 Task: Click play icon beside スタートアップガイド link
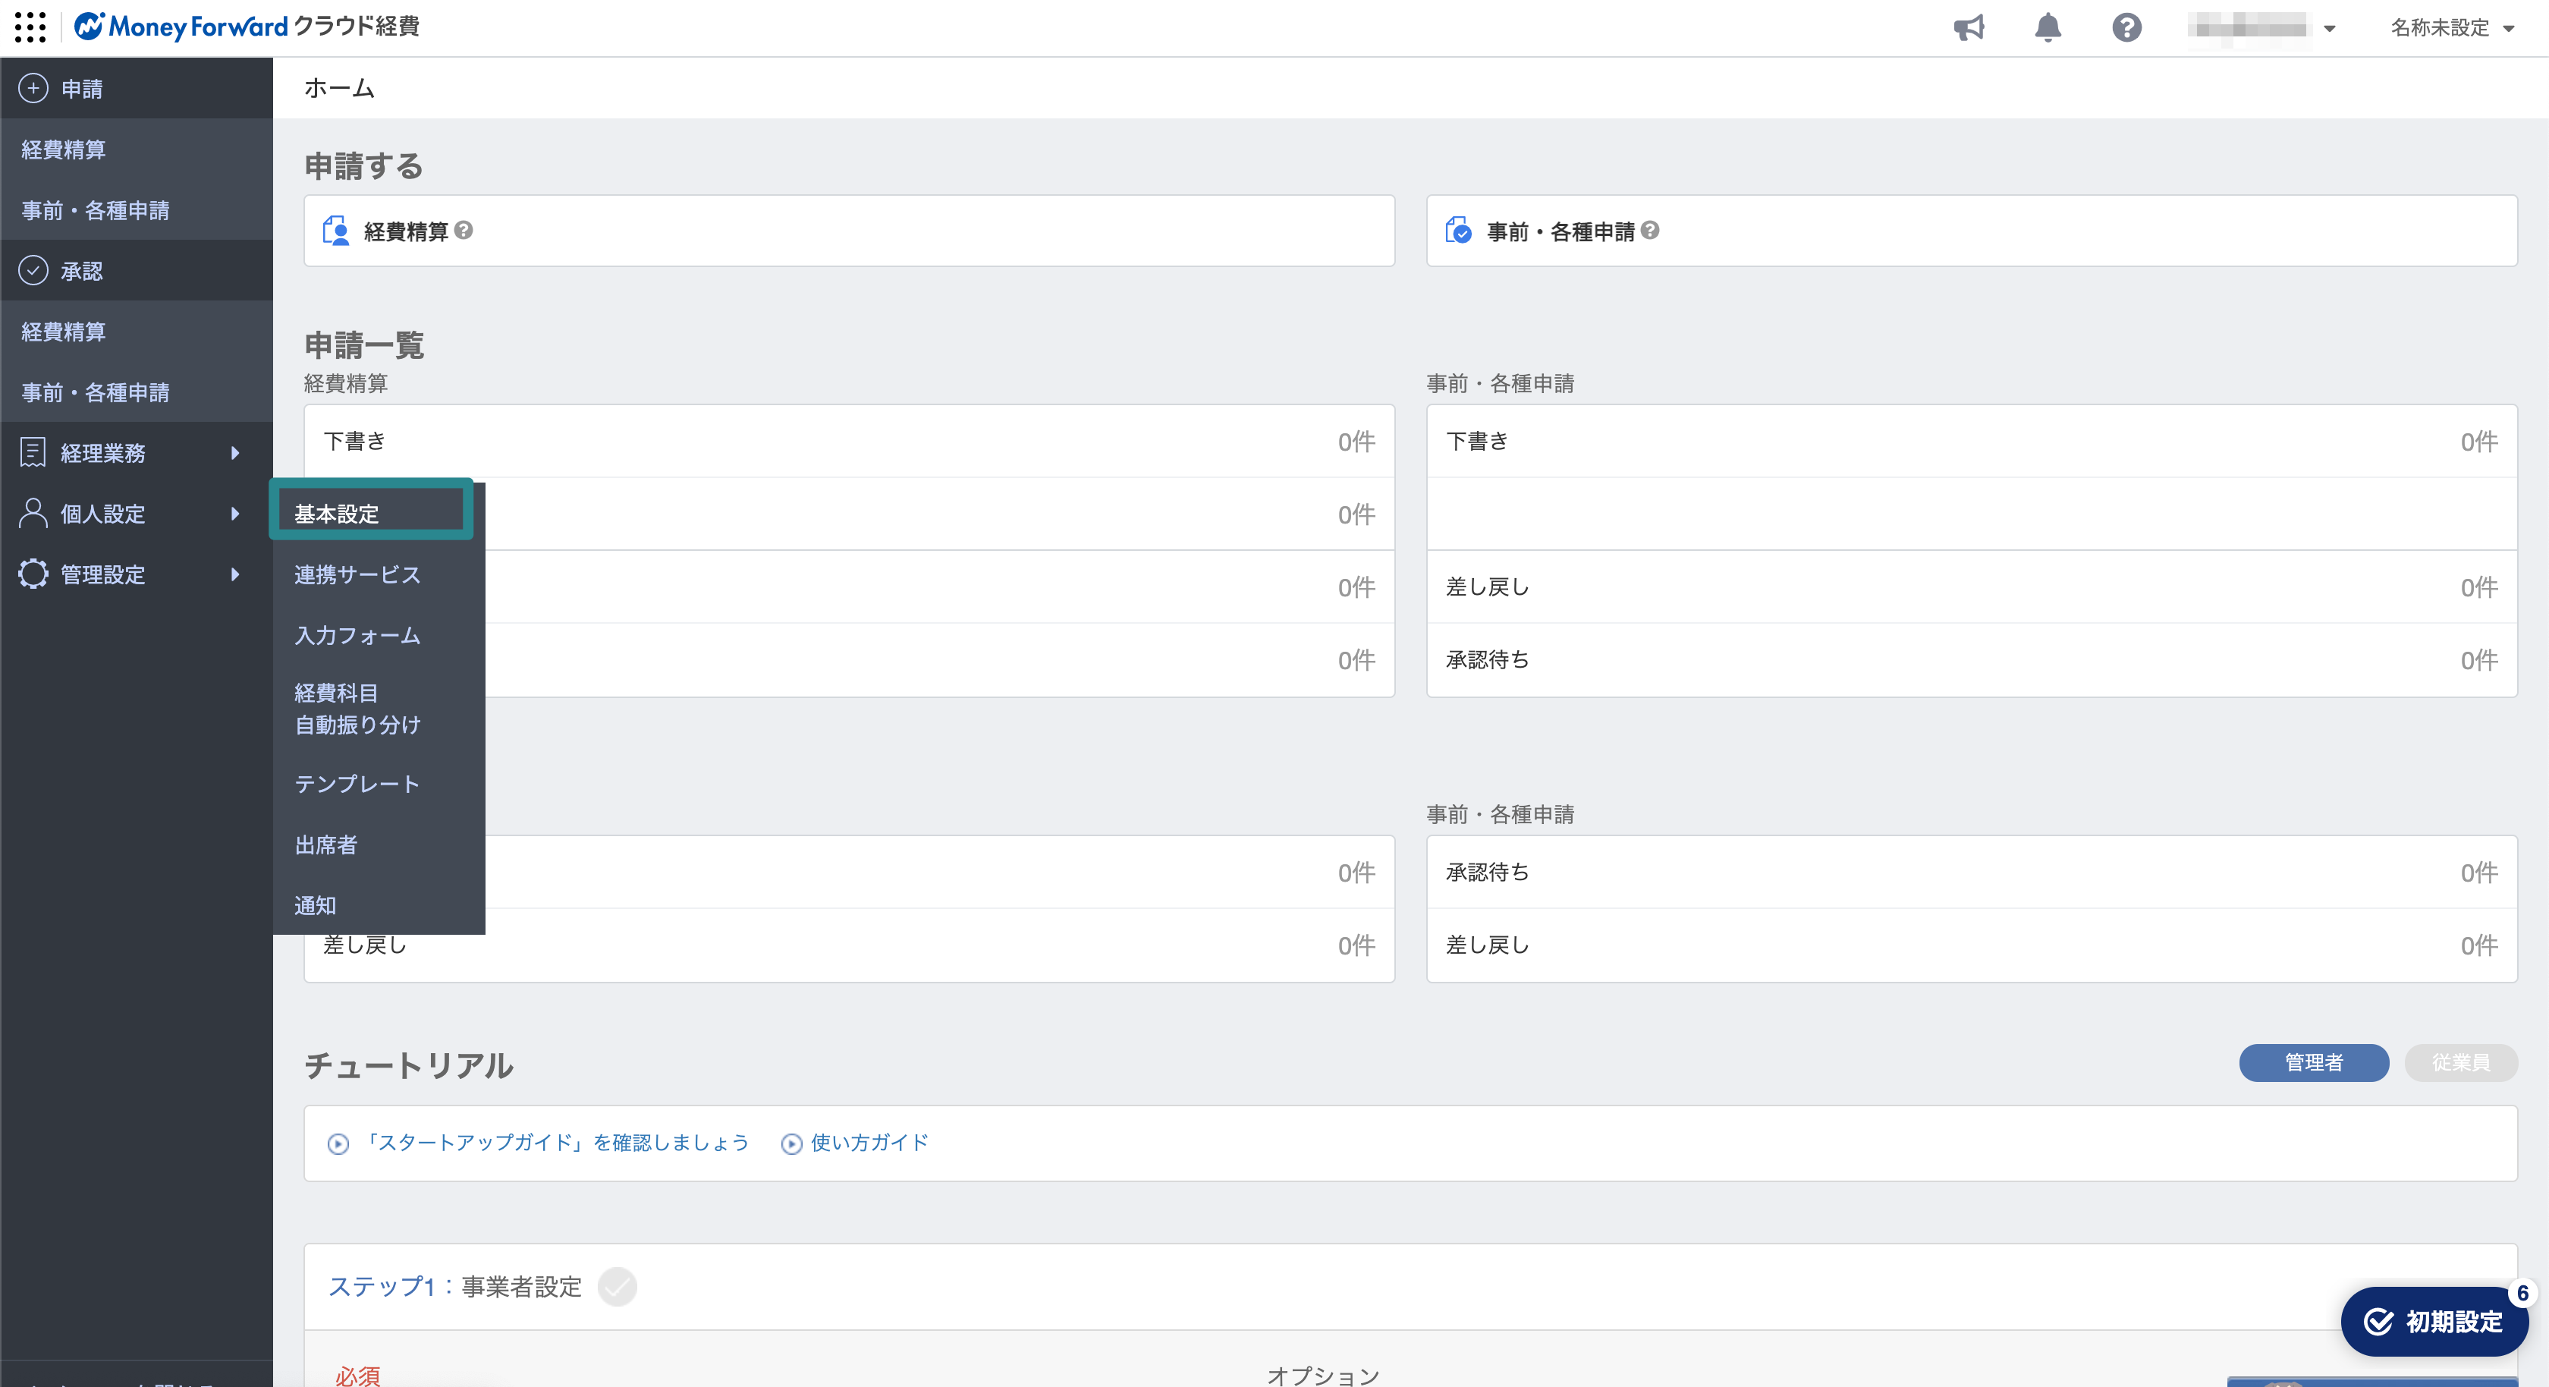tap(338, 1143)
